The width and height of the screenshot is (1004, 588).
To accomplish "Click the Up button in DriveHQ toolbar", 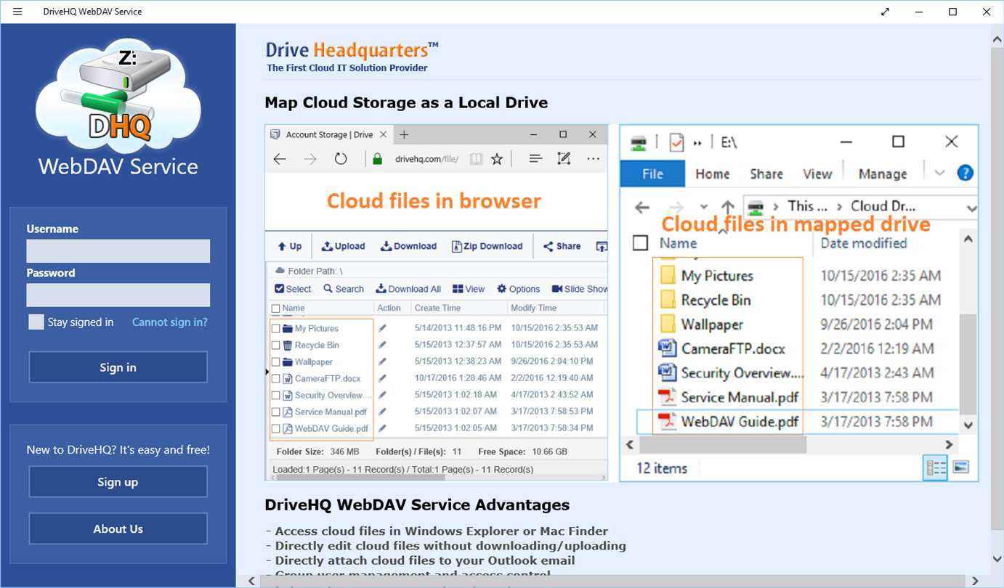I will (x=290, y=246).
